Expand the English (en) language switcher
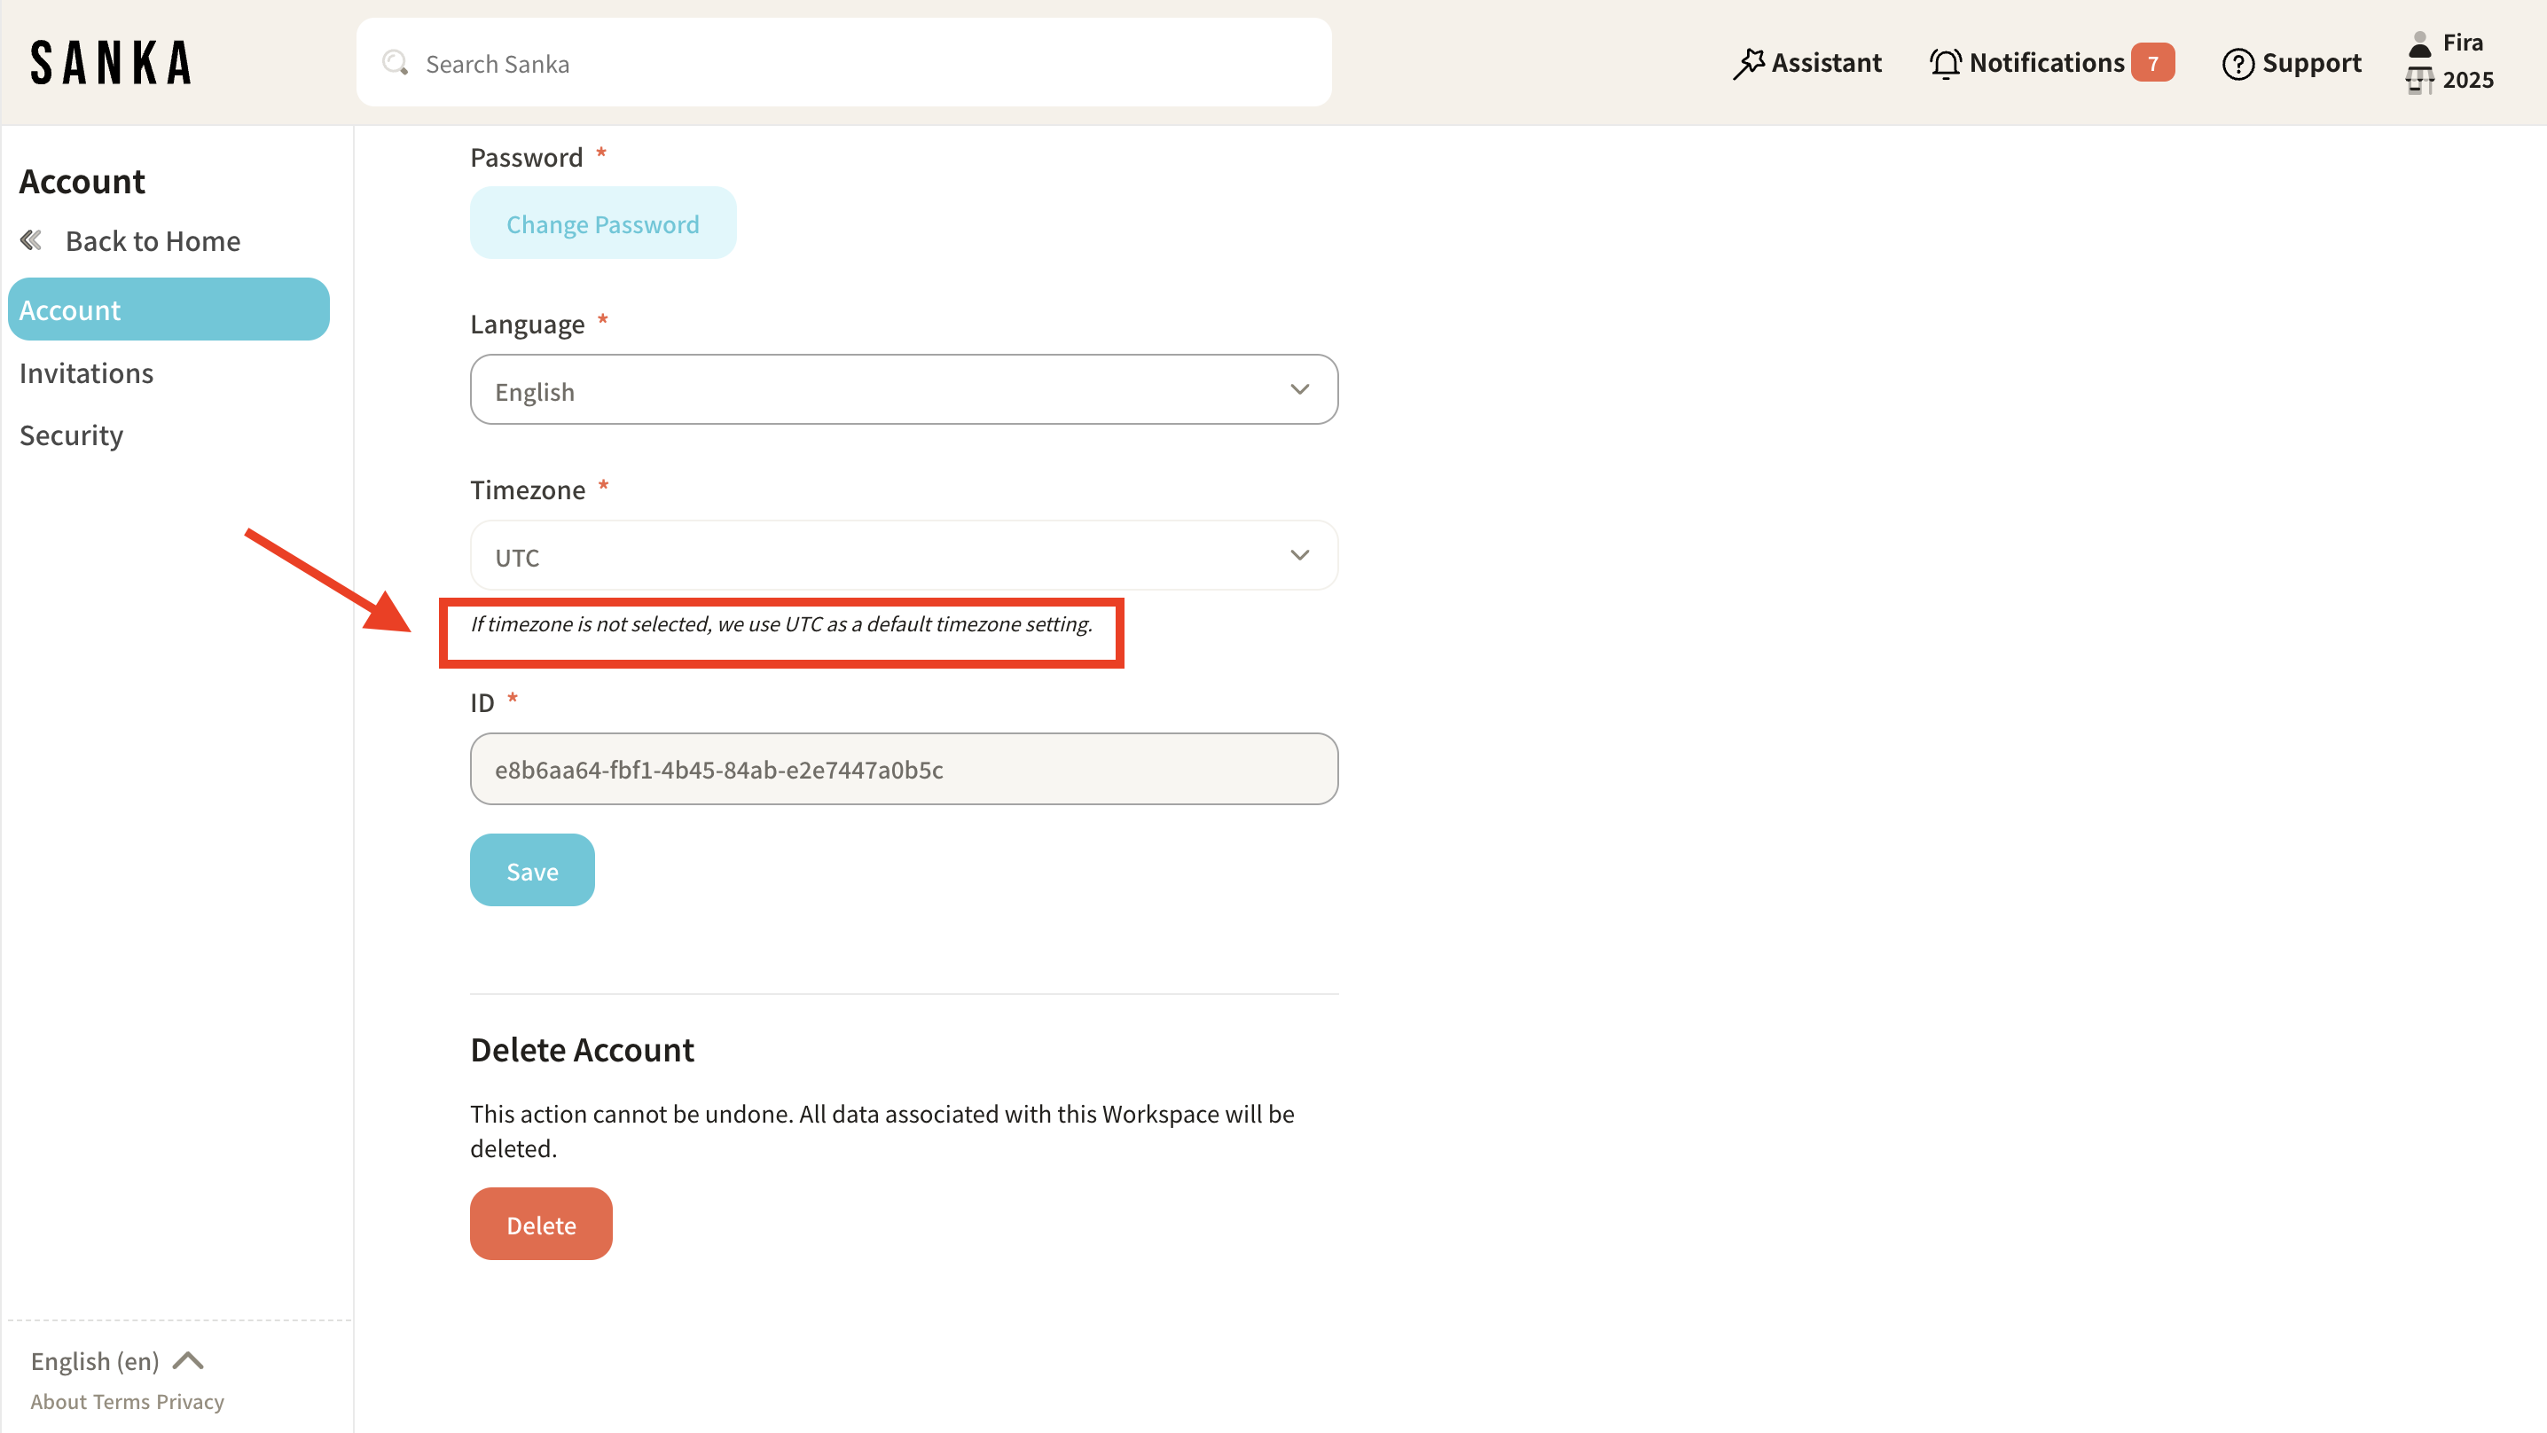This screenshot has width=2547, height=1433. tap(117, 1361)
